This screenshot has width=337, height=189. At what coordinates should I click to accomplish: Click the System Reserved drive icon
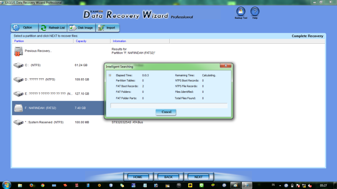[18, 122]
